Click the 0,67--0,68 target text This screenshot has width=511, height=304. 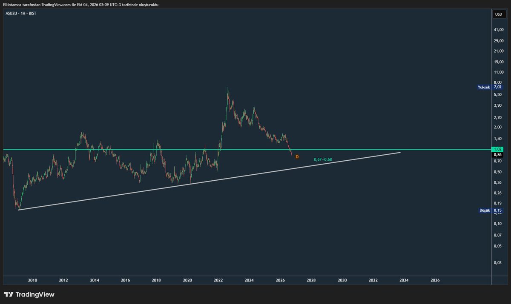pos(323,159)
